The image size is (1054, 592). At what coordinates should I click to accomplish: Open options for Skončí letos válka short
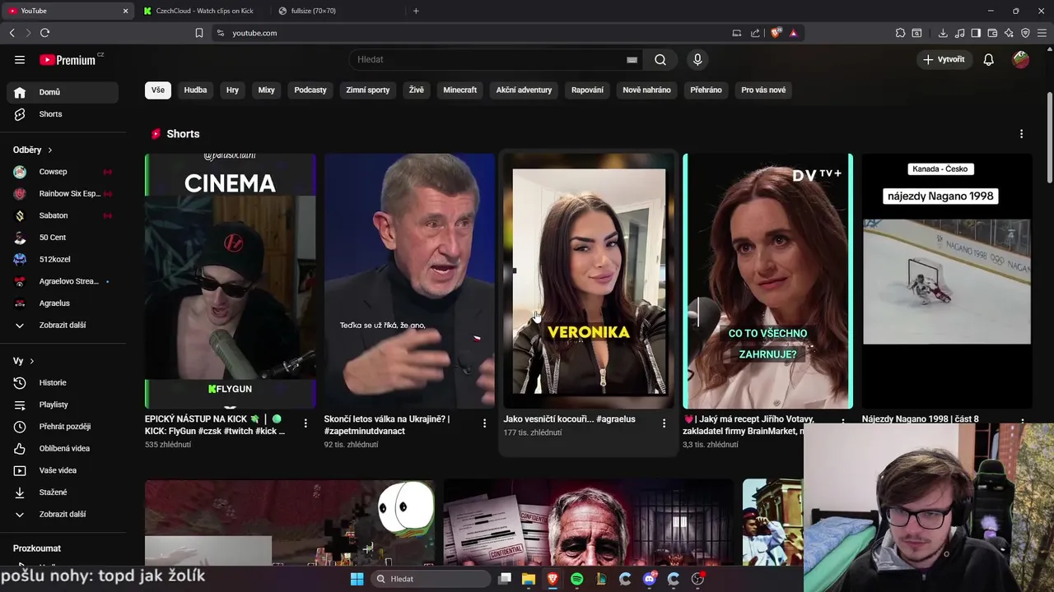click(484, 423)
